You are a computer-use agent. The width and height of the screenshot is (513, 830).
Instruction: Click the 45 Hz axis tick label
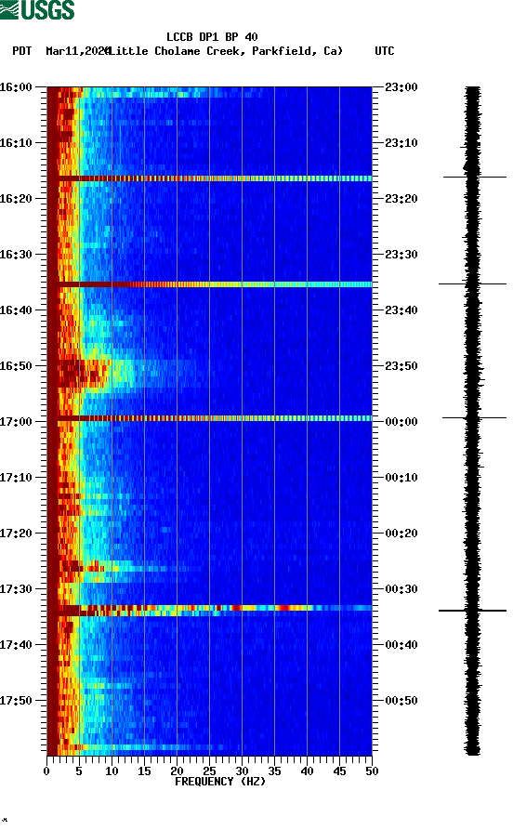click(x=339, y=771)
